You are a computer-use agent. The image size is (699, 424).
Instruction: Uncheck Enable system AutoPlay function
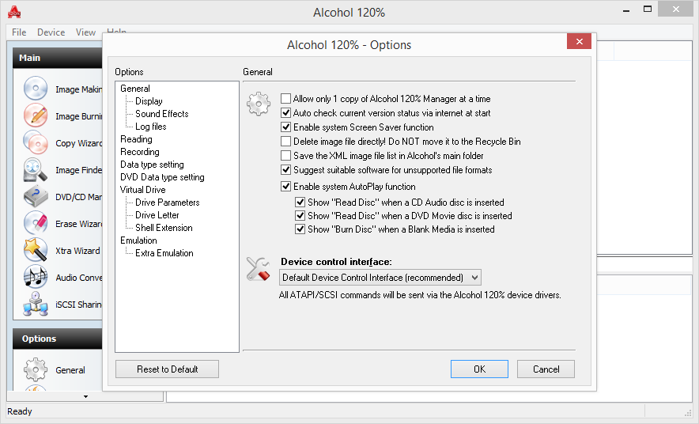tap(285, 187)
